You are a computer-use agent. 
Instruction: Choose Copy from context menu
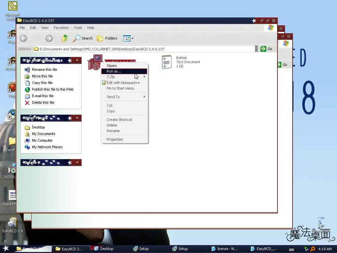[x=124, y=111]
